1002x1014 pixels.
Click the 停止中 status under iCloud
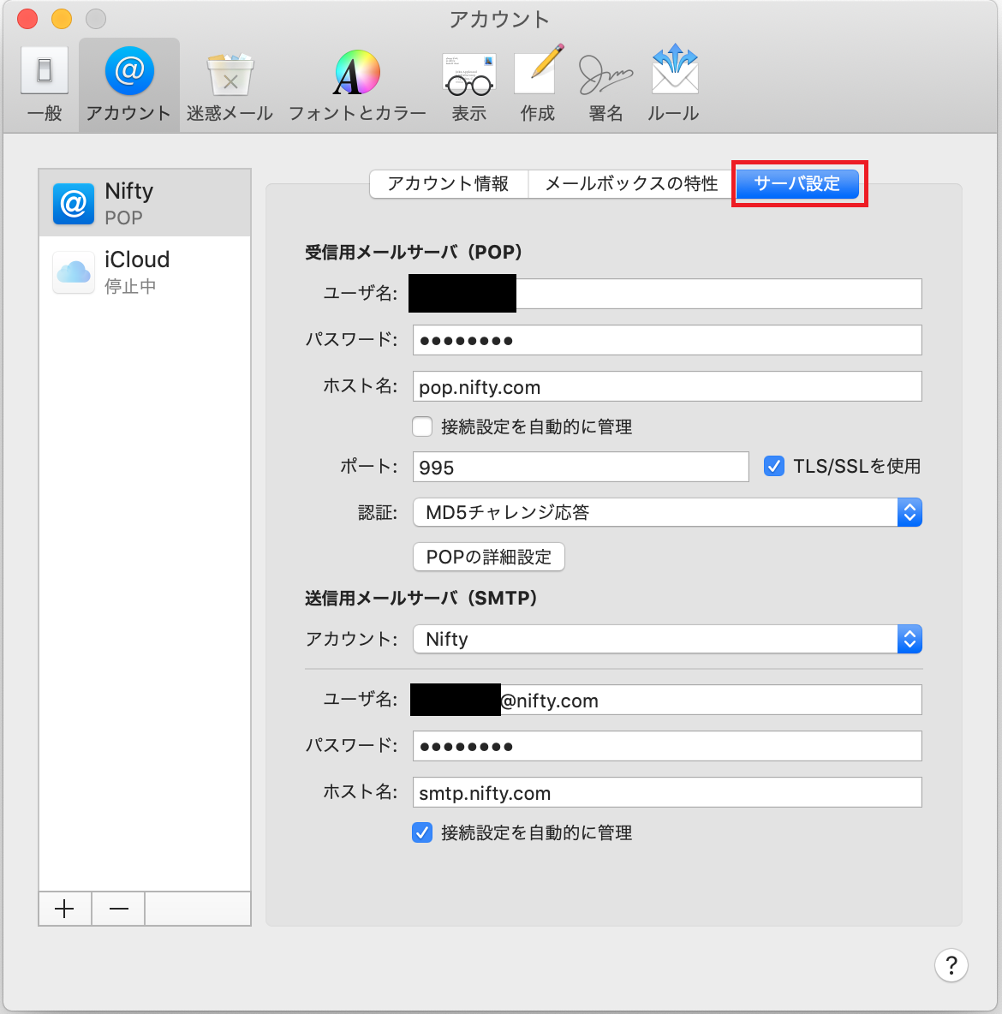tap(131, 287)
